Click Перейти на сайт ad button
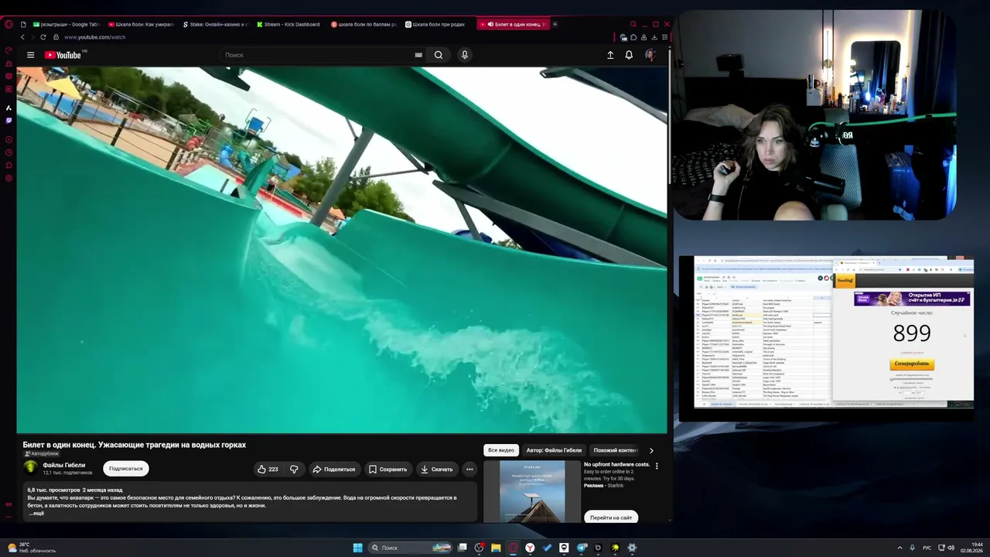 point(611,518)
